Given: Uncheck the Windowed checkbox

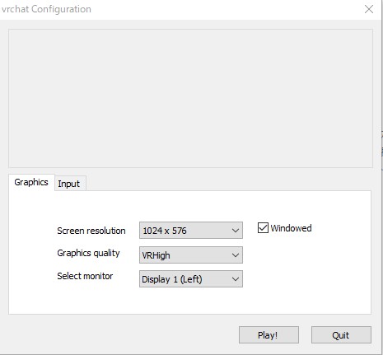Looking at the screenshot, I should tap(263, 228).
